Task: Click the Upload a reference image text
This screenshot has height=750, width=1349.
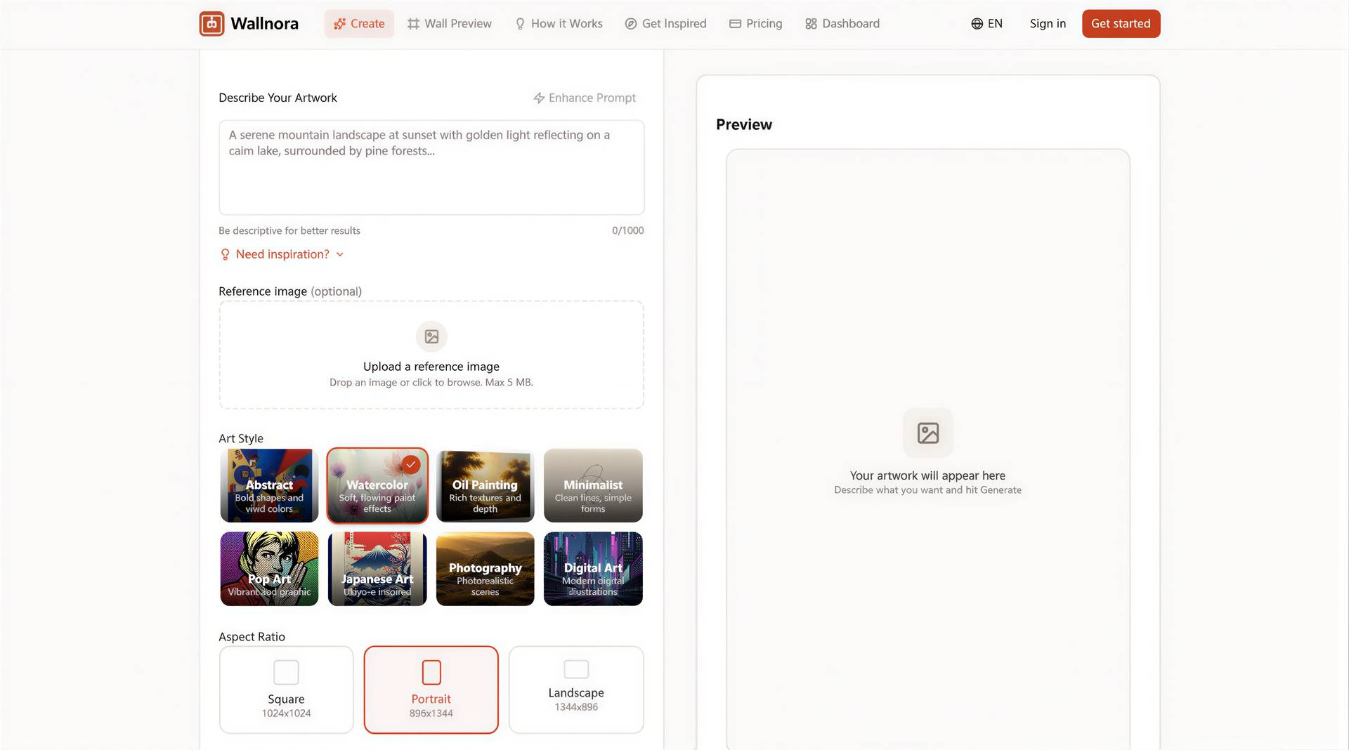Action: [x=431, y=367]
